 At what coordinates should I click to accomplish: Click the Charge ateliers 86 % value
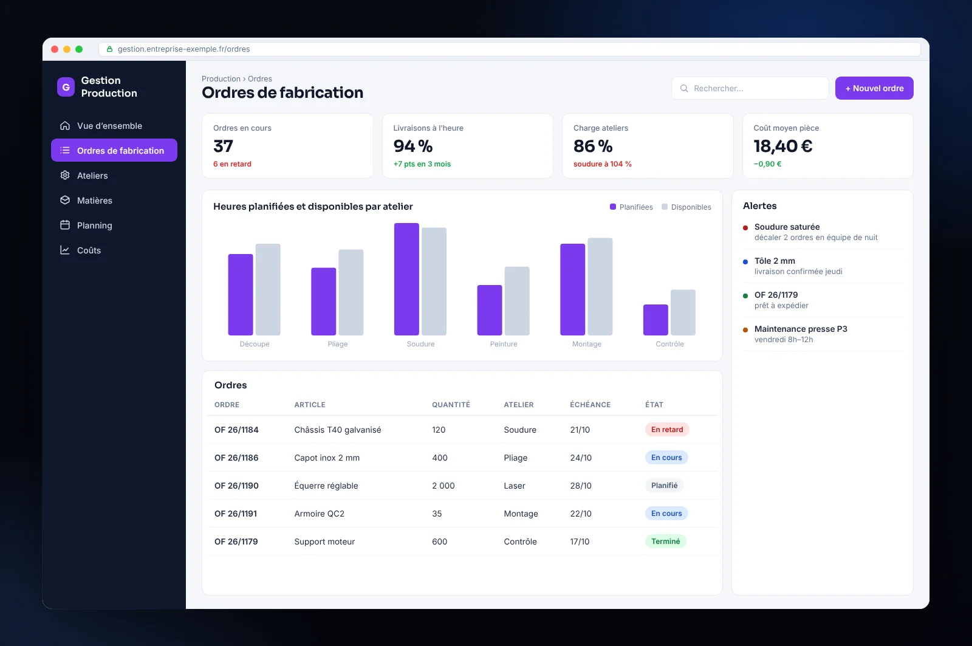point(593,146)
